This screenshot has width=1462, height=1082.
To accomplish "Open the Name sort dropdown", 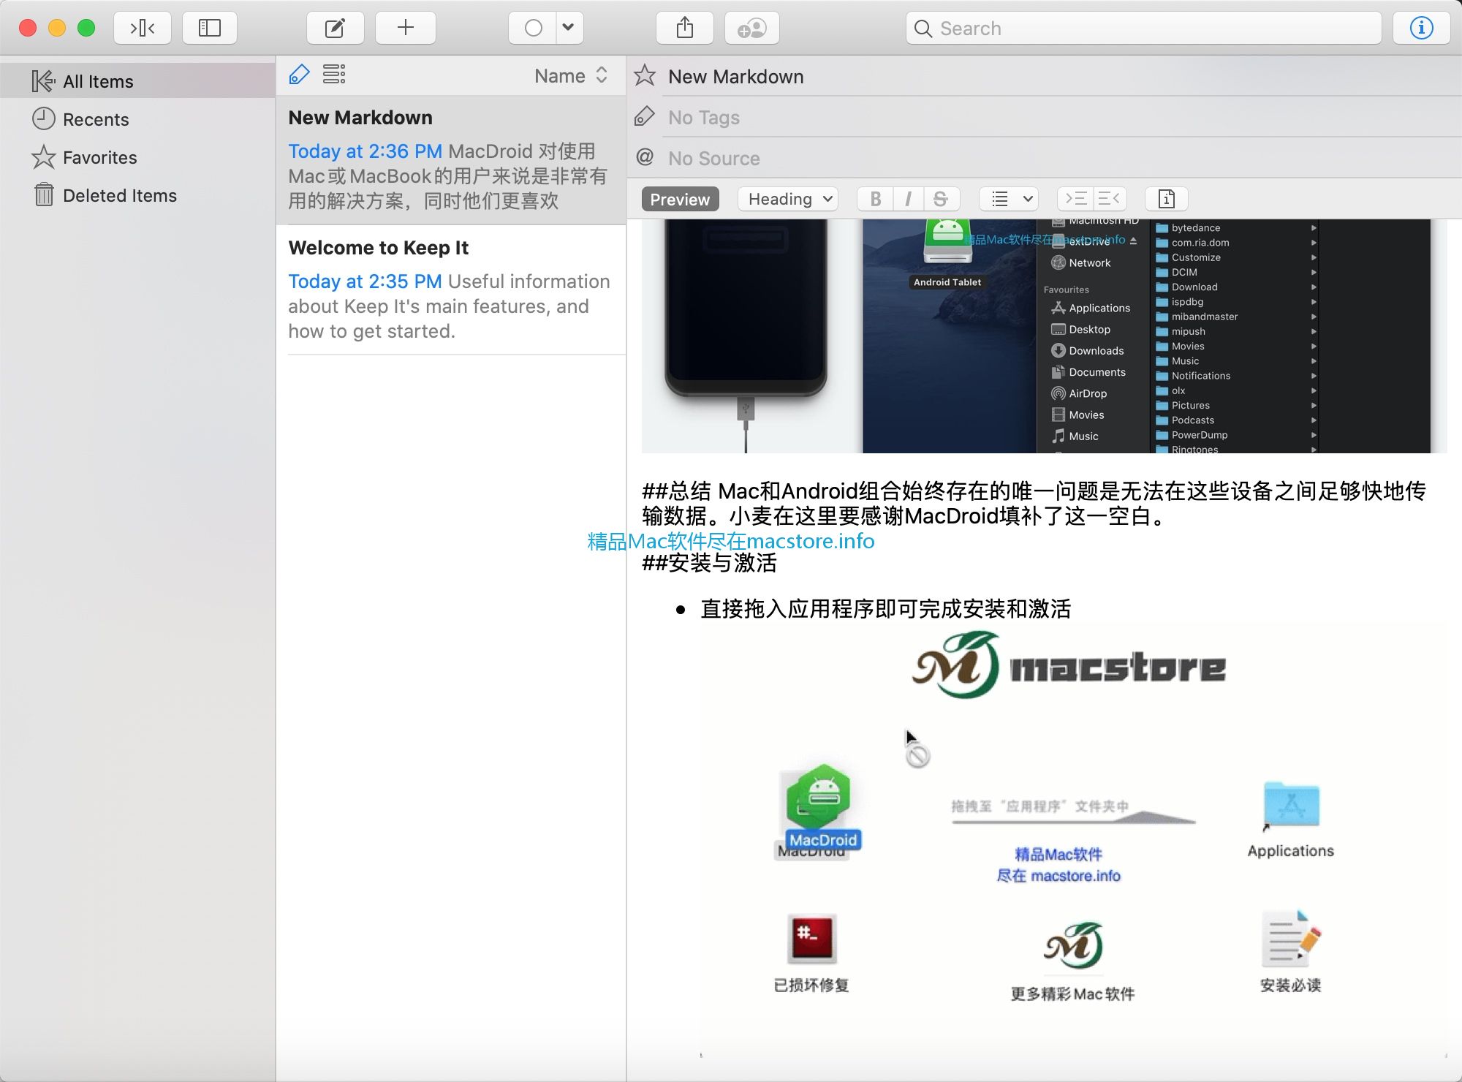I will tap(571, 75).
